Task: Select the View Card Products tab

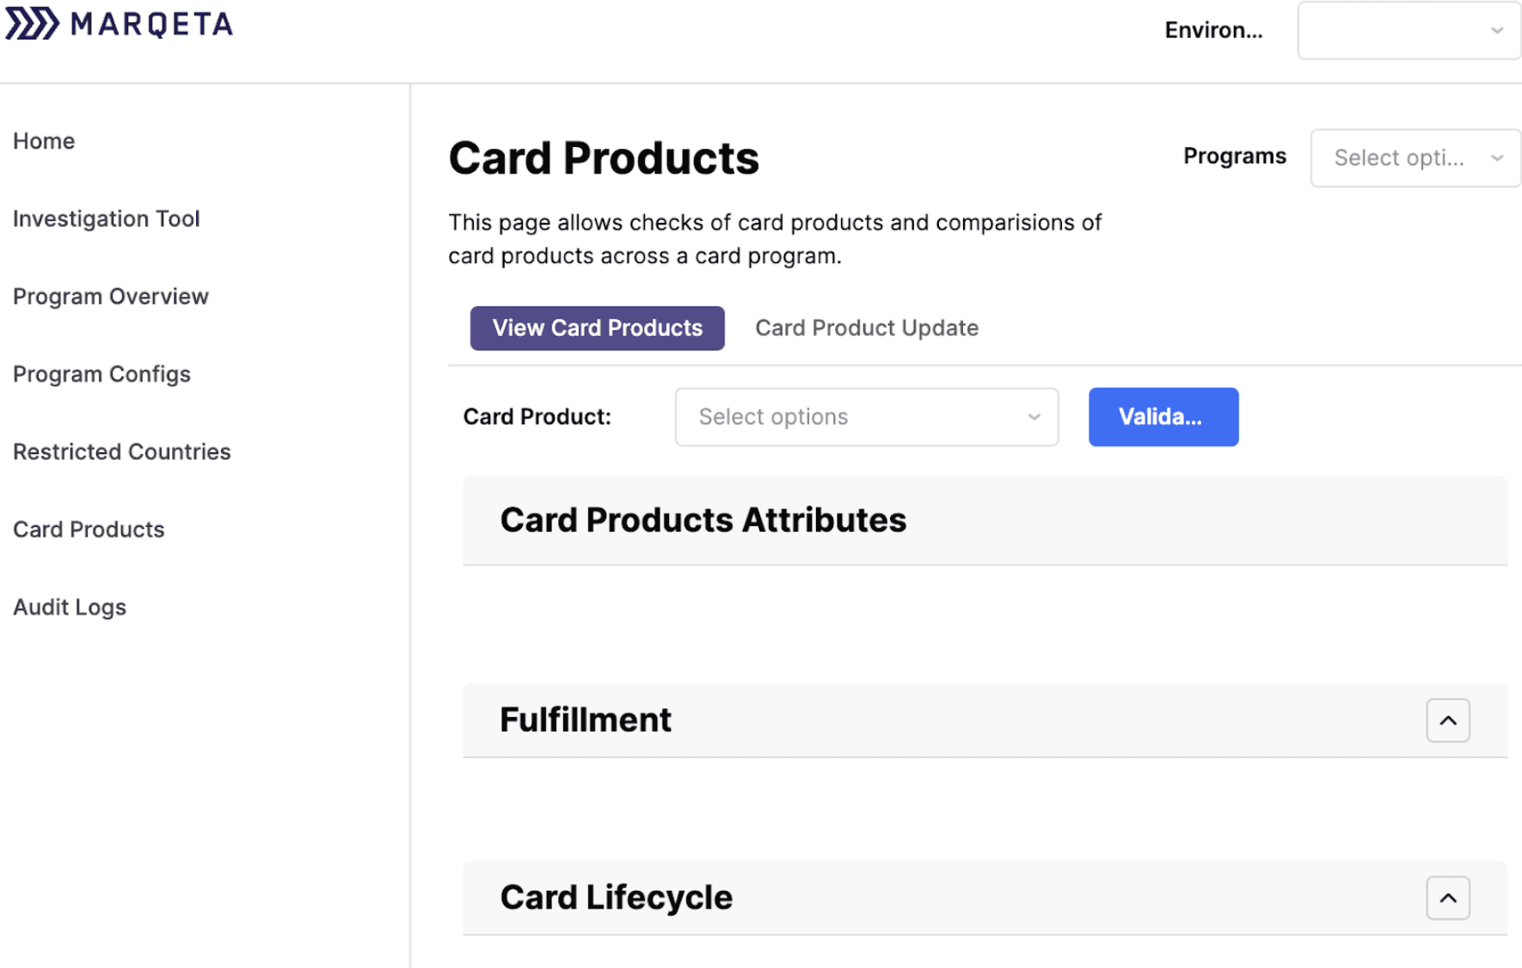Action: pos(597,328)
